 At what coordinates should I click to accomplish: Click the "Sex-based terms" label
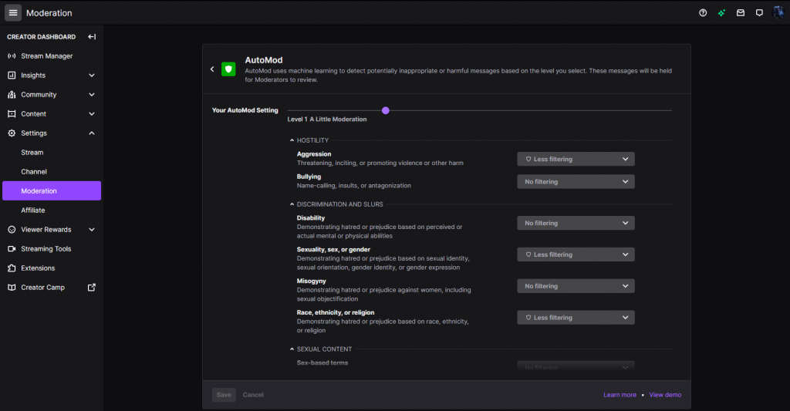322,362
